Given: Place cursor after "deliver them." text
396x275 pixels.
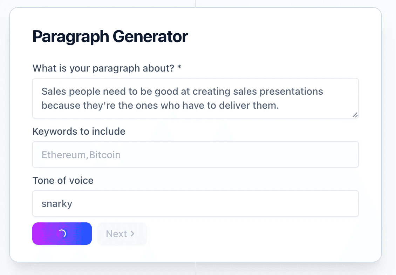Looking at the screenshot, I should point(279,105).
